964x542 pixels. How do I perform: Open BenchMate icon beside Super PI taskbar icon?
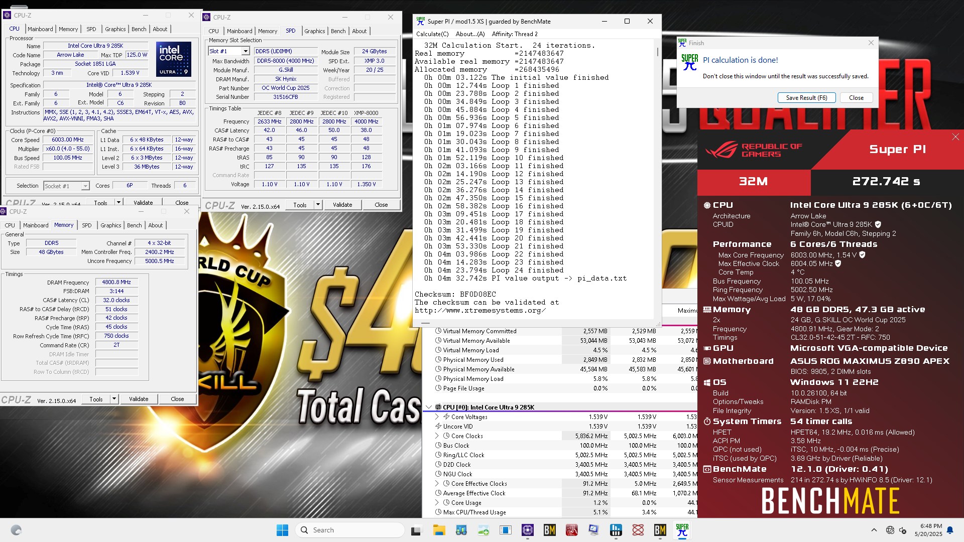(660, 530)
